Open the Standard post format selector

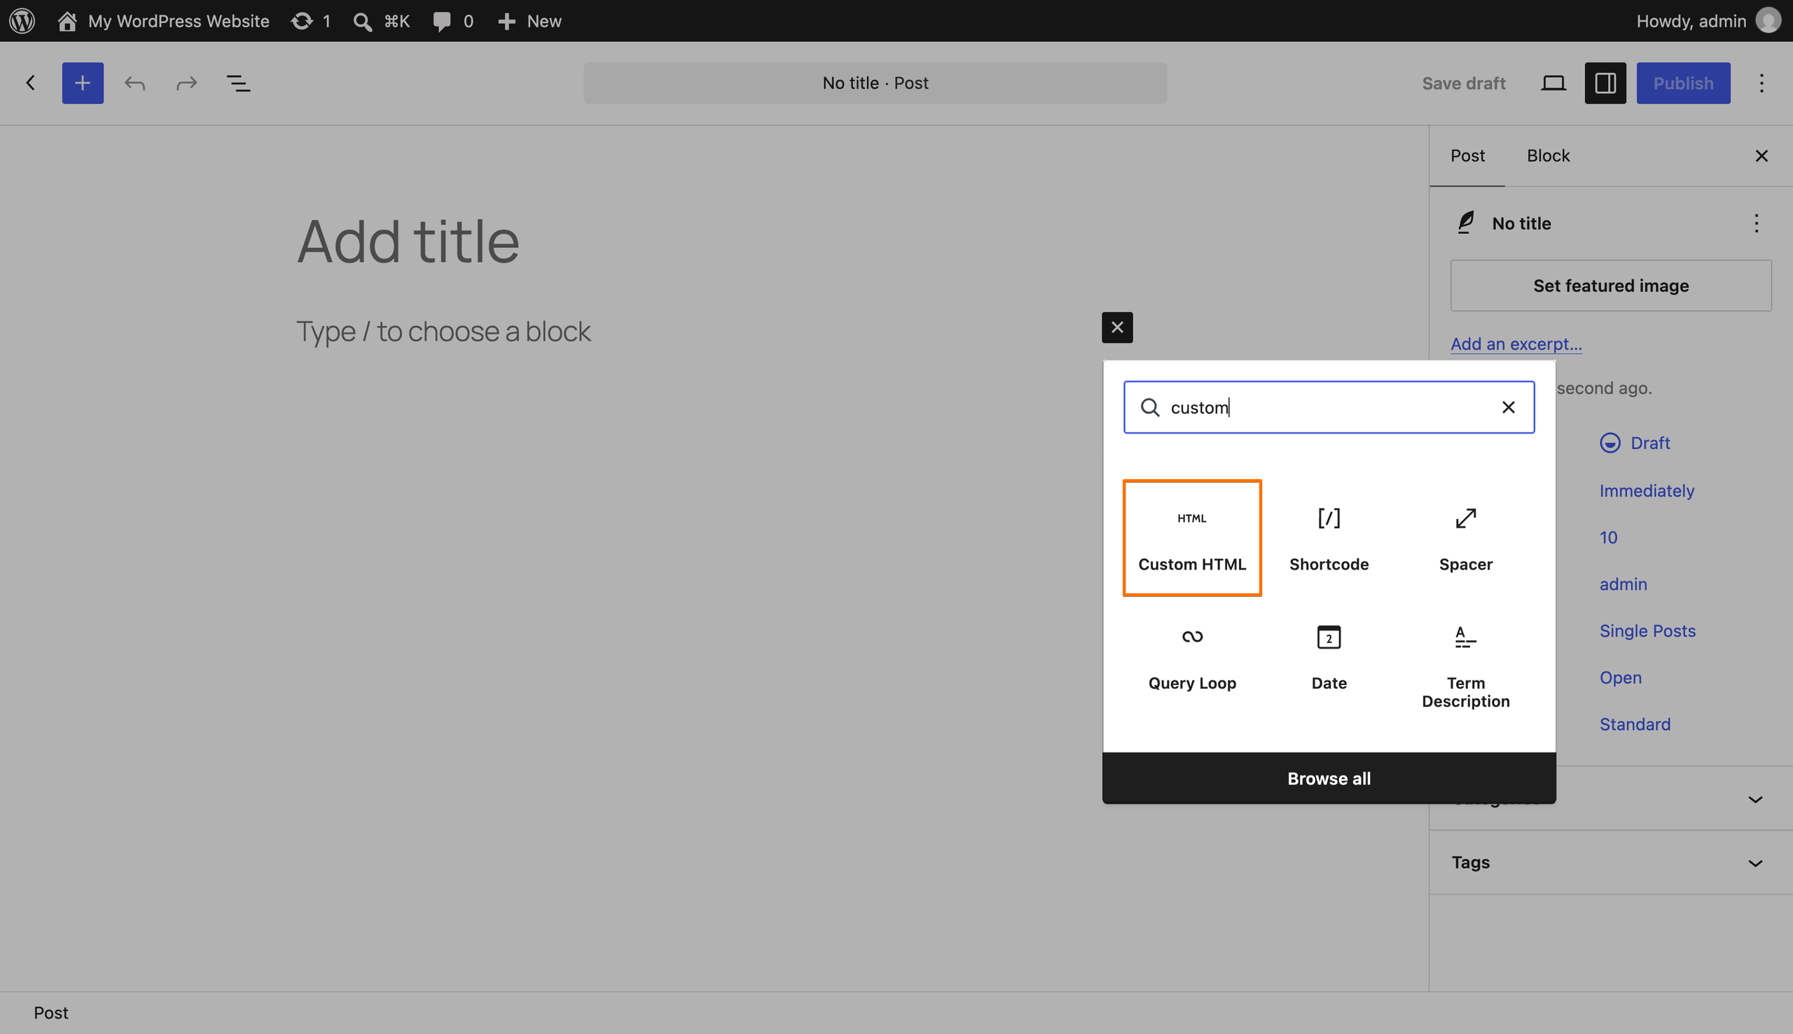[1634, 724]
